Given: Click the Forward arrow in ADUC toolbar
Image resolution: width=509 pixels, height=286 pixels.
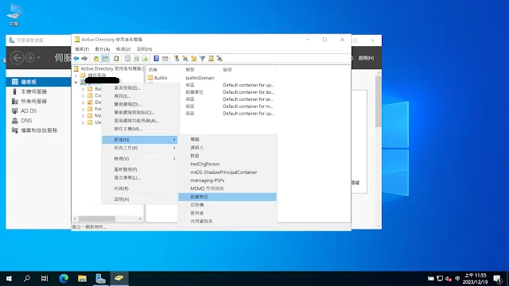Looking at the screenshot, I should [85, 59].
